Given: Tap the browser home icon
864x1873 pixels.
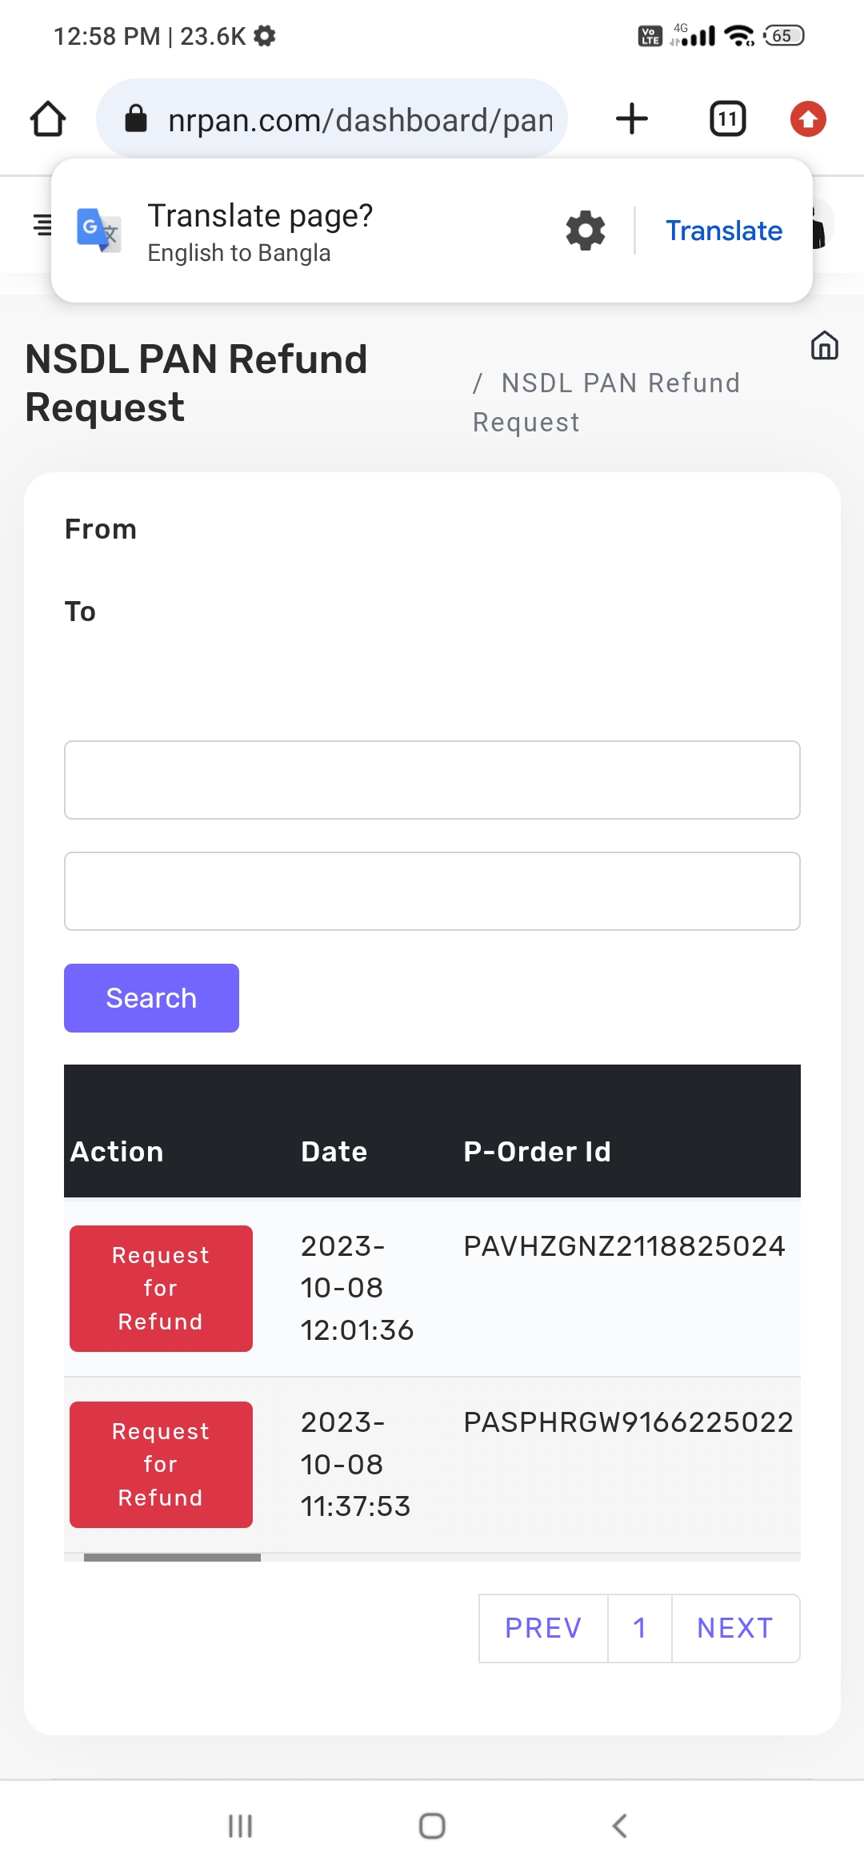Looking at the screenshot, I should 48,119.
